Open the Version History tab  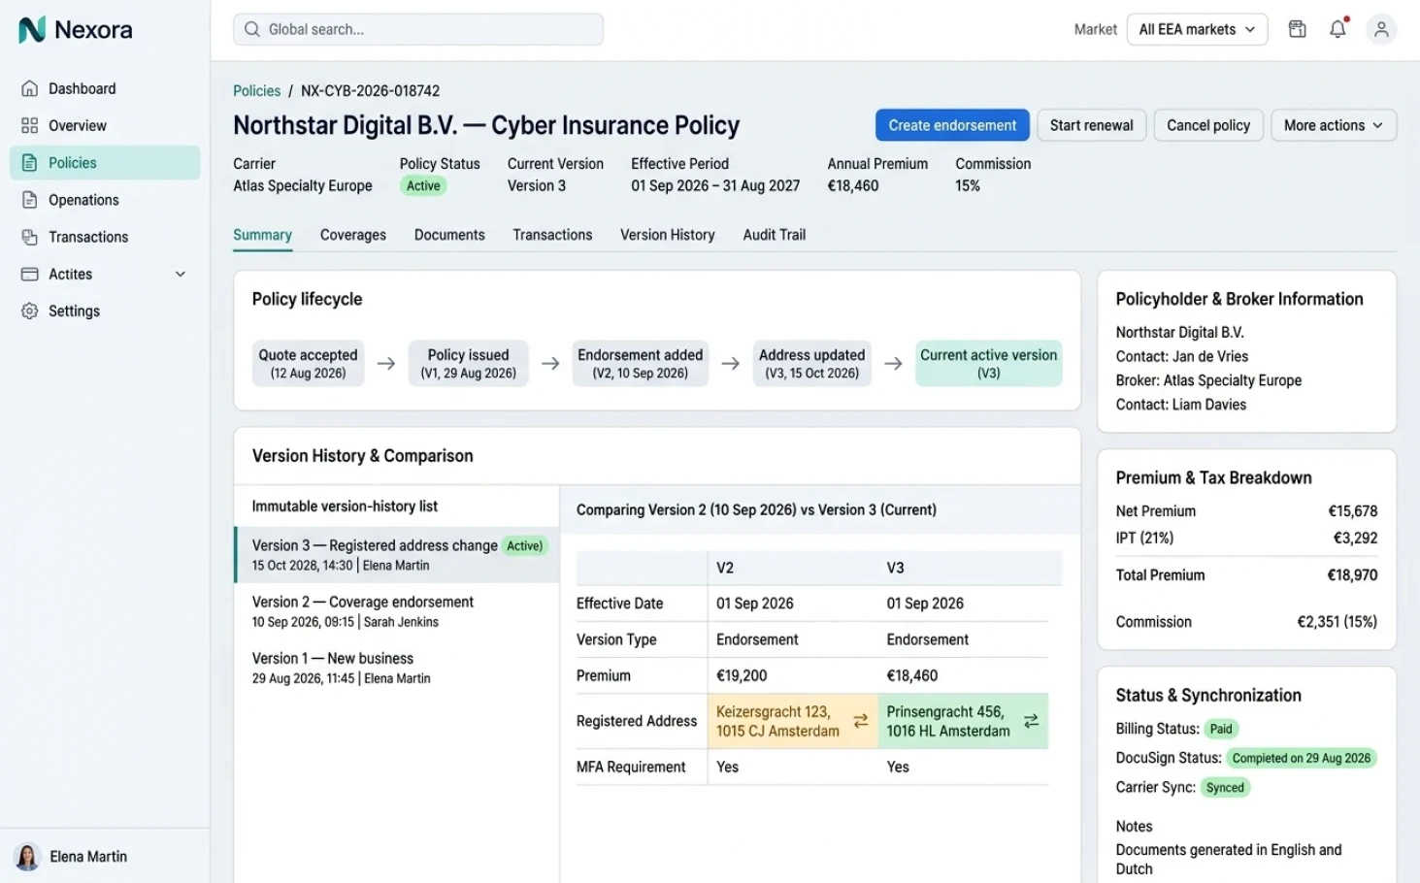[668, 235]
